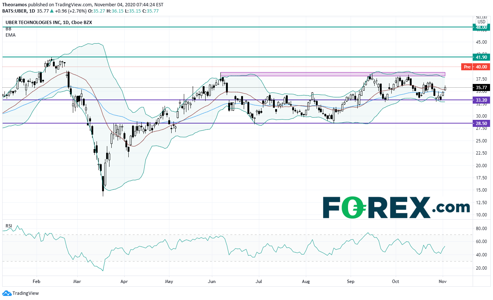
Task: Click the current price 35.77 label
Action: pyautogui.click(x=482, y=88)
